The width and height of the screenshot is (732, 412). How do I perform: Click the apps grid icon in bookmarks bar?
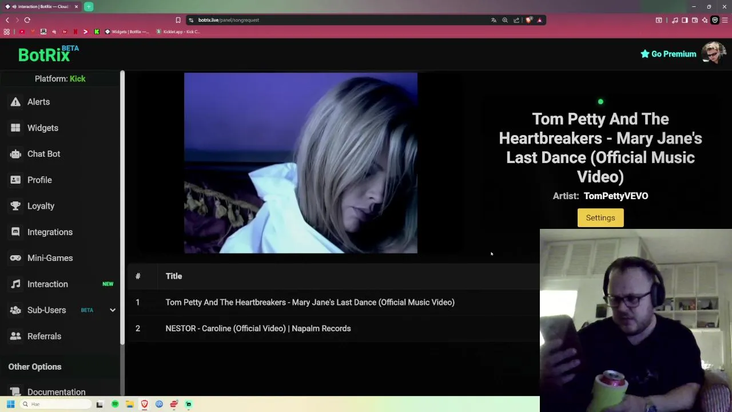(7, 31)
